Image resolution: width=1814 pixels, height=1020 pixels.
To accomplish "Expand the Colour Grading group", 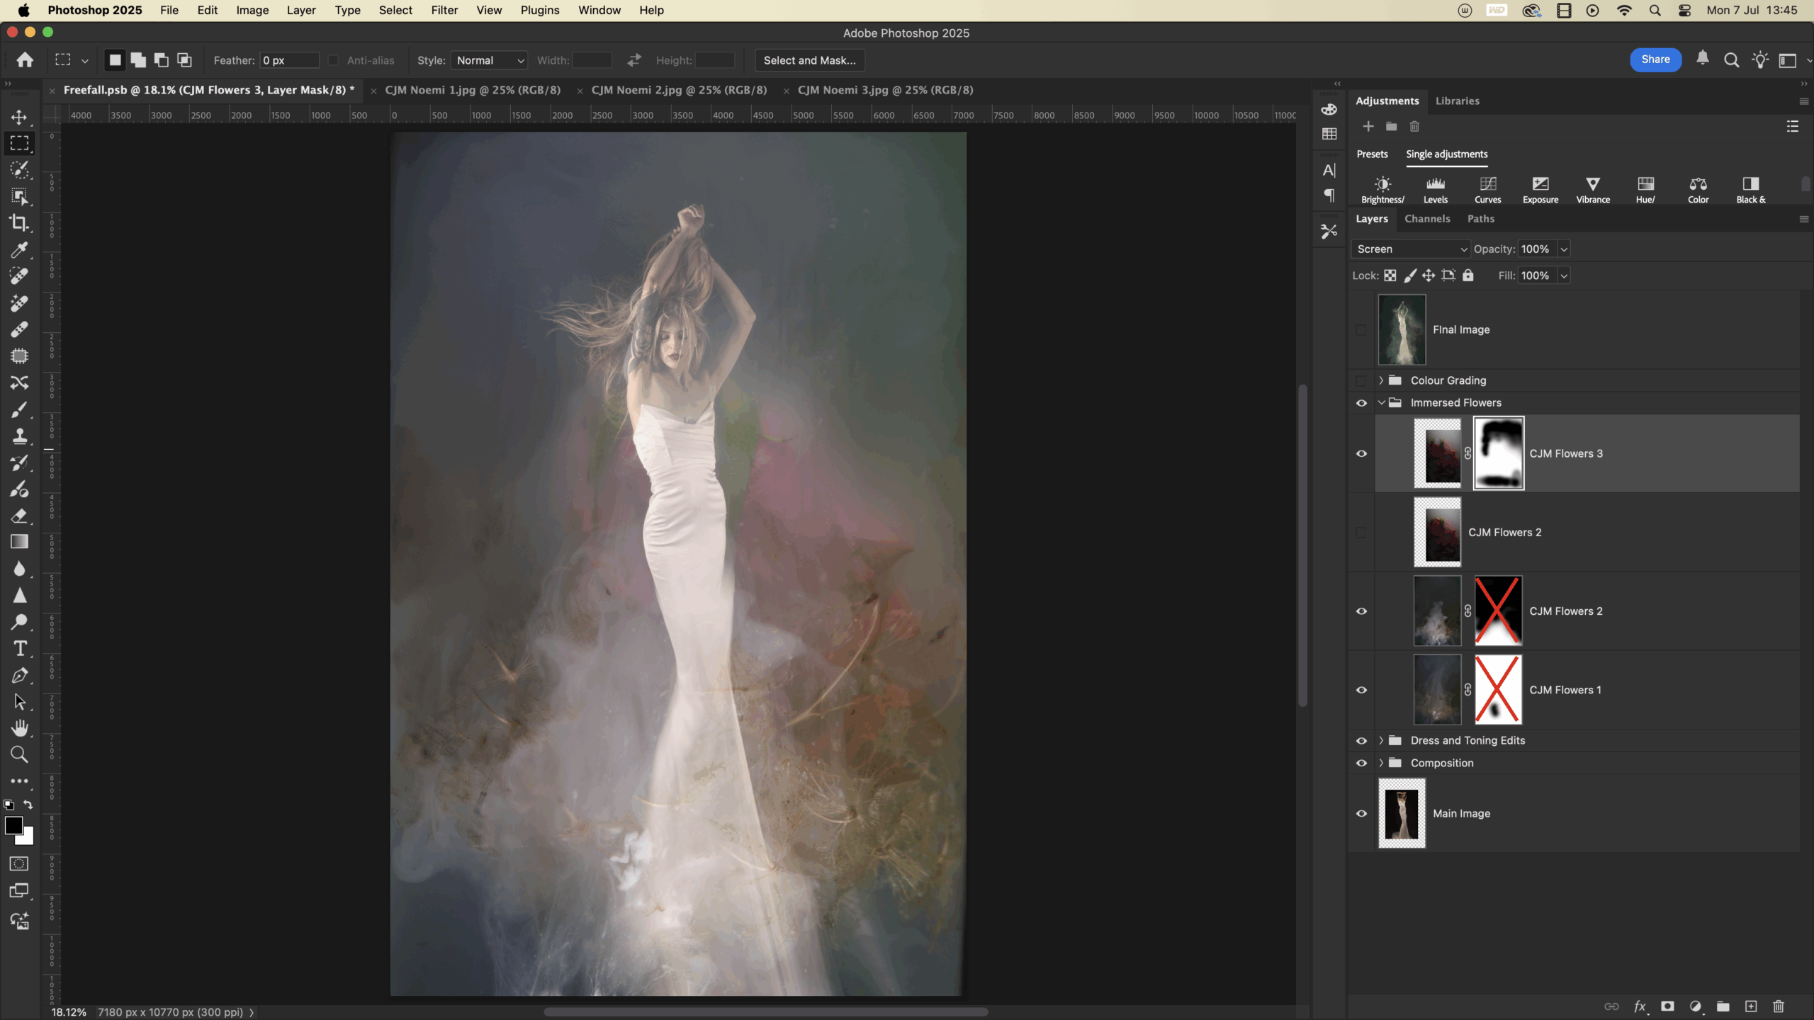I will point(1381,381).
